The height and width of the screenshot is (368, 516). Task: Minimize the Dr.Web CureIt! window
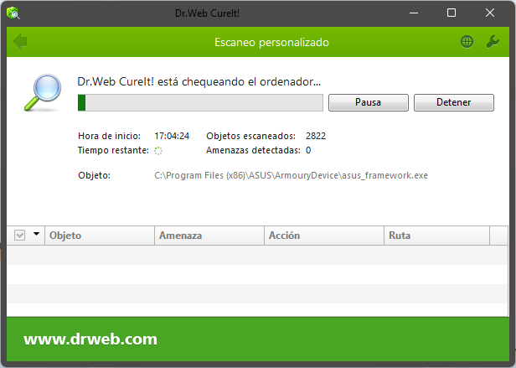coord(414,13)
